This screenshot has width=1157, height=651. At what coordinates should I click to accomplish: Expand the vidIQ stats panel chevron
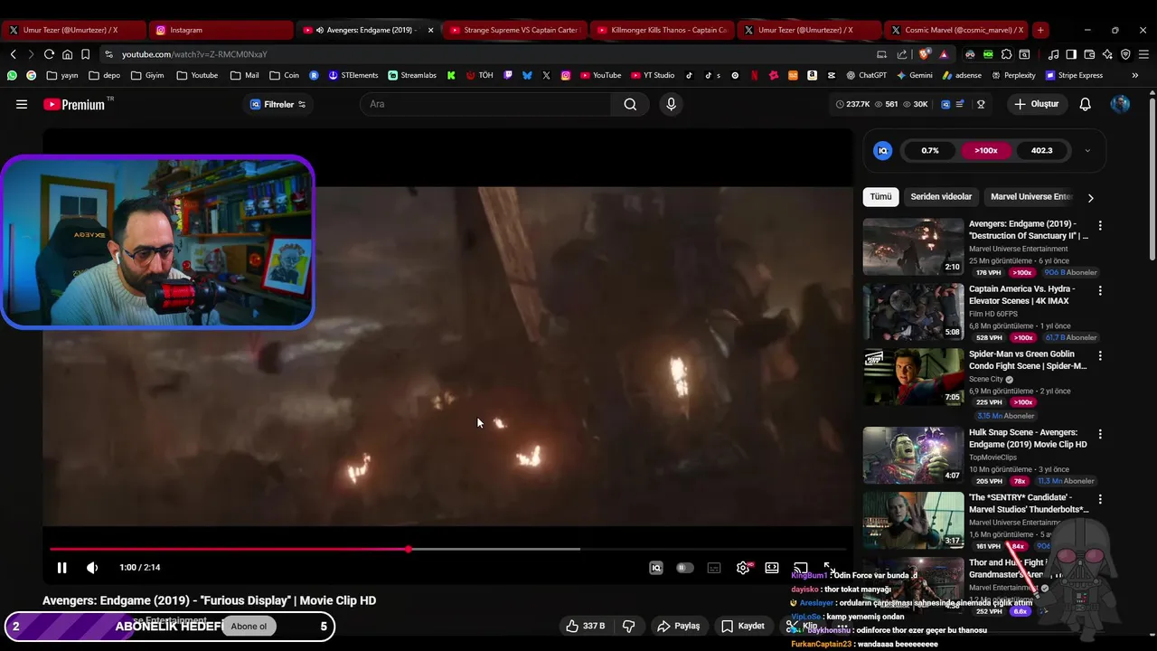tap(1087, 151)
